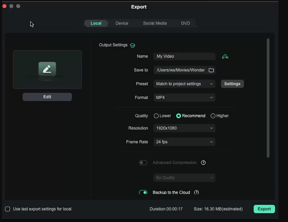Switch to the Device tab
288x222 pixels.
click(122, 23)
